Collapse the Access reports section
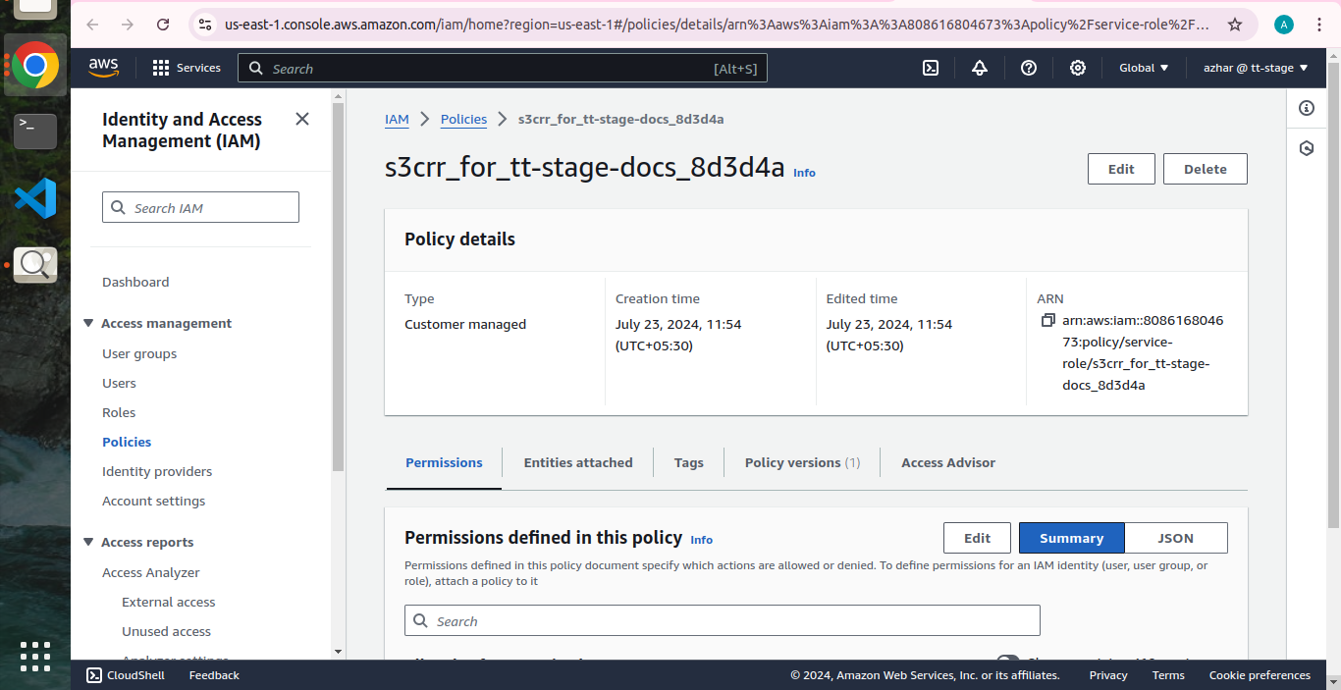The height and width of the screenshot is (690, 1341). [x=89, y=542]
